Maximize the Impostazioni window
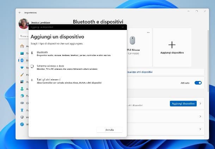This screenshot has height=149, width=215. click(x=197, y=11)
